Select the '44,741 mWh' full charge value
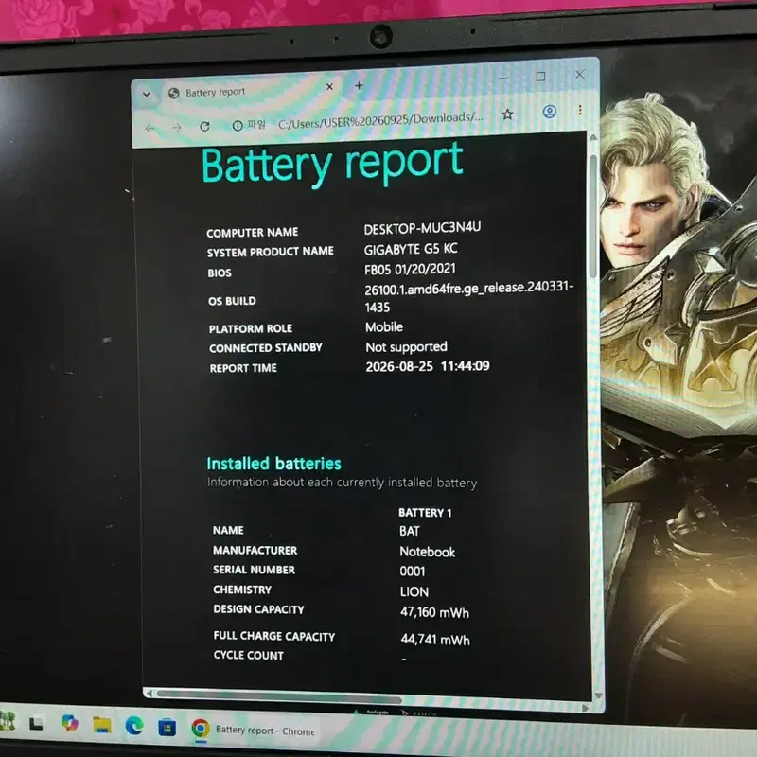757x757 pixels. pos(435,640)
